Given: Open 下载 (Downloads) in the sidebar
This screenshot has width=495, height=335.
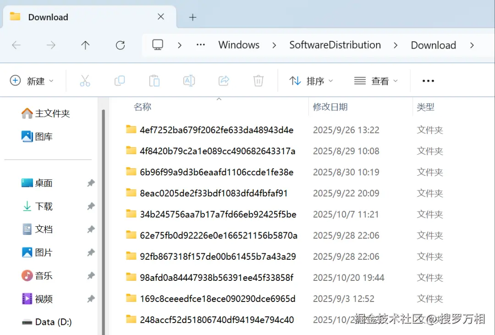Looking at the screenshot, I should tap(37, 206).
